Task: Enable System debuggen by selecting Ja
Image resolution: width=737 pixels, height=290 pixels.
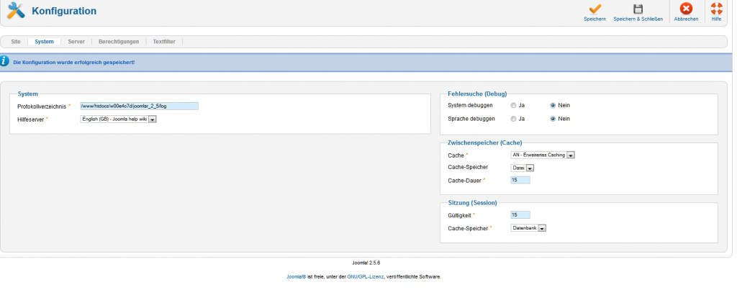Action: coord(513,105)
